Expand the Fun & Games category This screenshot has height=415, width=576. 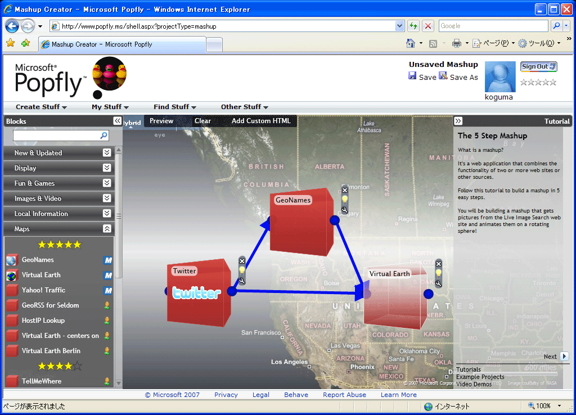coord(107,183)
